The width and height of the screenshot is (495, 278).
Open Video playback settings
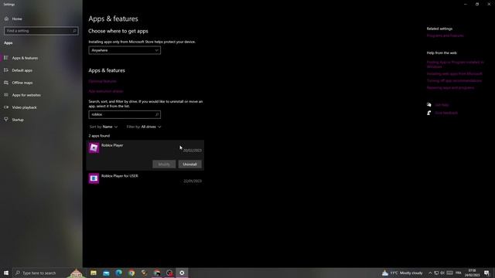coord(24,107)
